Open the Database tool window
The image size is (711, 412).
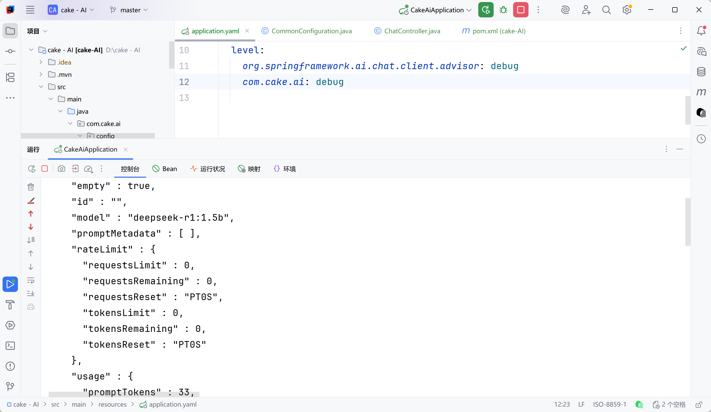pos(701,72)
